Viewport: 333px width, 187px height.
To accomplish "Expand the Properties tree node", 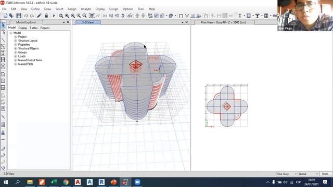I will [x=16, y=45].
